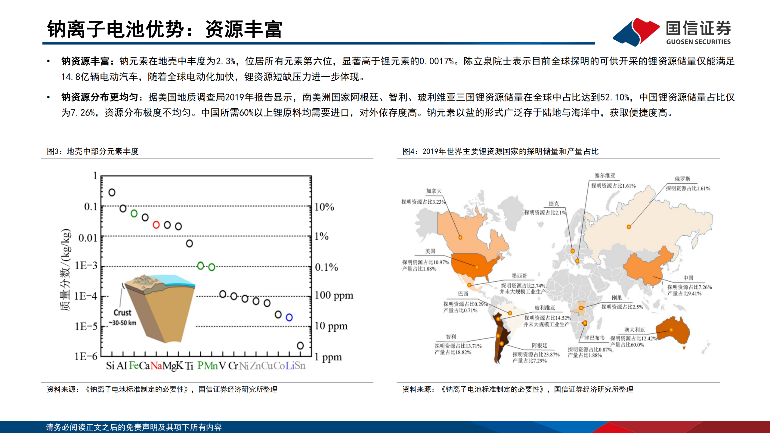Select the bullet beside 钠资源丰富
This screenshot has width=770, height=433.
(49, 61)
